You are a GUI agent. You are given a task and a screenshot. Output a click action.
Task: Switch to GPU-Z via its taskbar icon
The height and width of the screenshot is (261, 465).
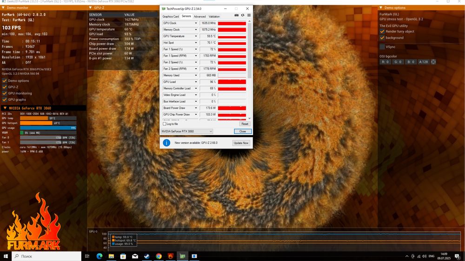tap(182, 256)
